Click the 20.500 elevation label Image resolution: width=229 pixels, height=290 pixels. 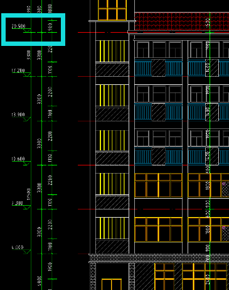pos(18,26)
